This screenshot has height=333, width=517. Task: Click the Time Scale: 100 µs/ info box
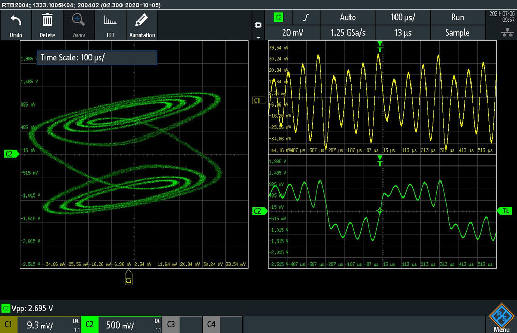pyautogui.click(x=97, y=58)
